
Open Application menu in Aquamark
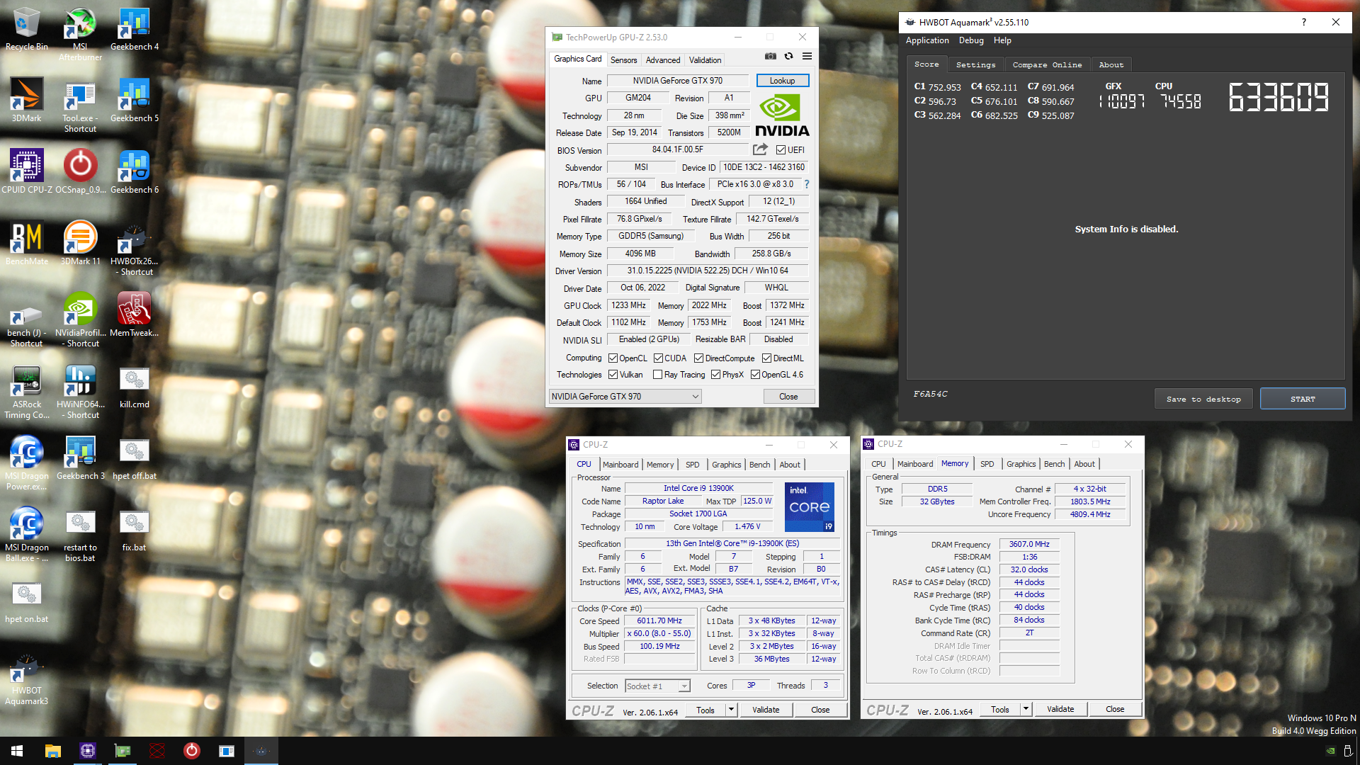pyautogui.click(x=927, y=40)
